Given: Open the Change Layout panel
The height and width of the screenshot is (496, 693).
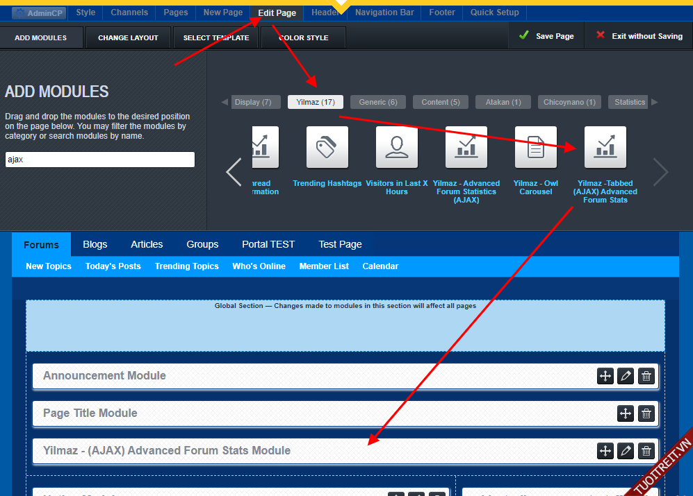Looking at the screenshot, I should (128, 37).
